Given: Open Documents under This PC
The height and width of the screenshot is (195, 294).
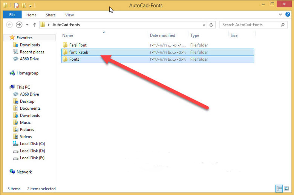Looking at the screenshot, I should pos(30,108).
